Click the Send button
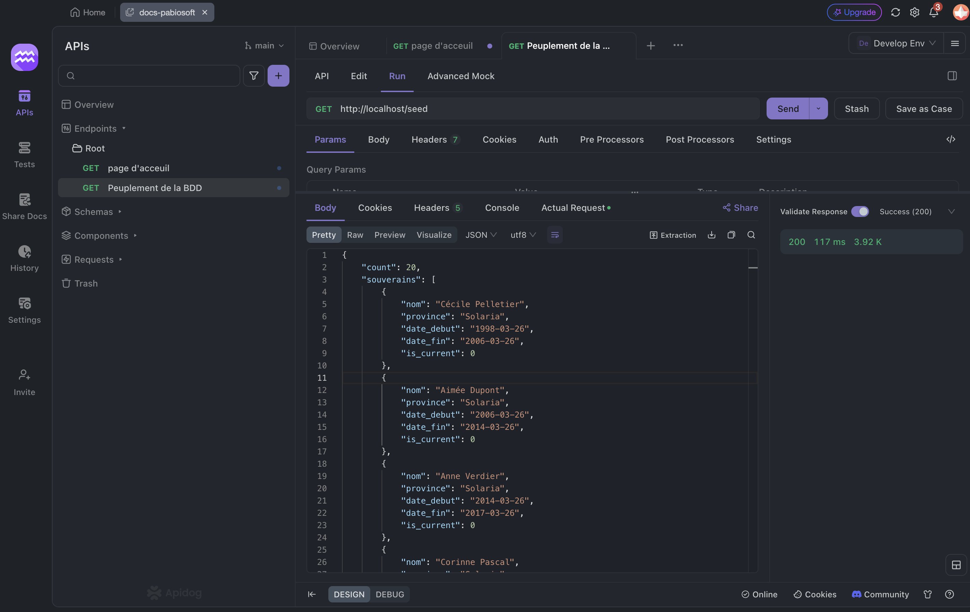970x612 pixels. pyautogui.click(x=787, y=109)
